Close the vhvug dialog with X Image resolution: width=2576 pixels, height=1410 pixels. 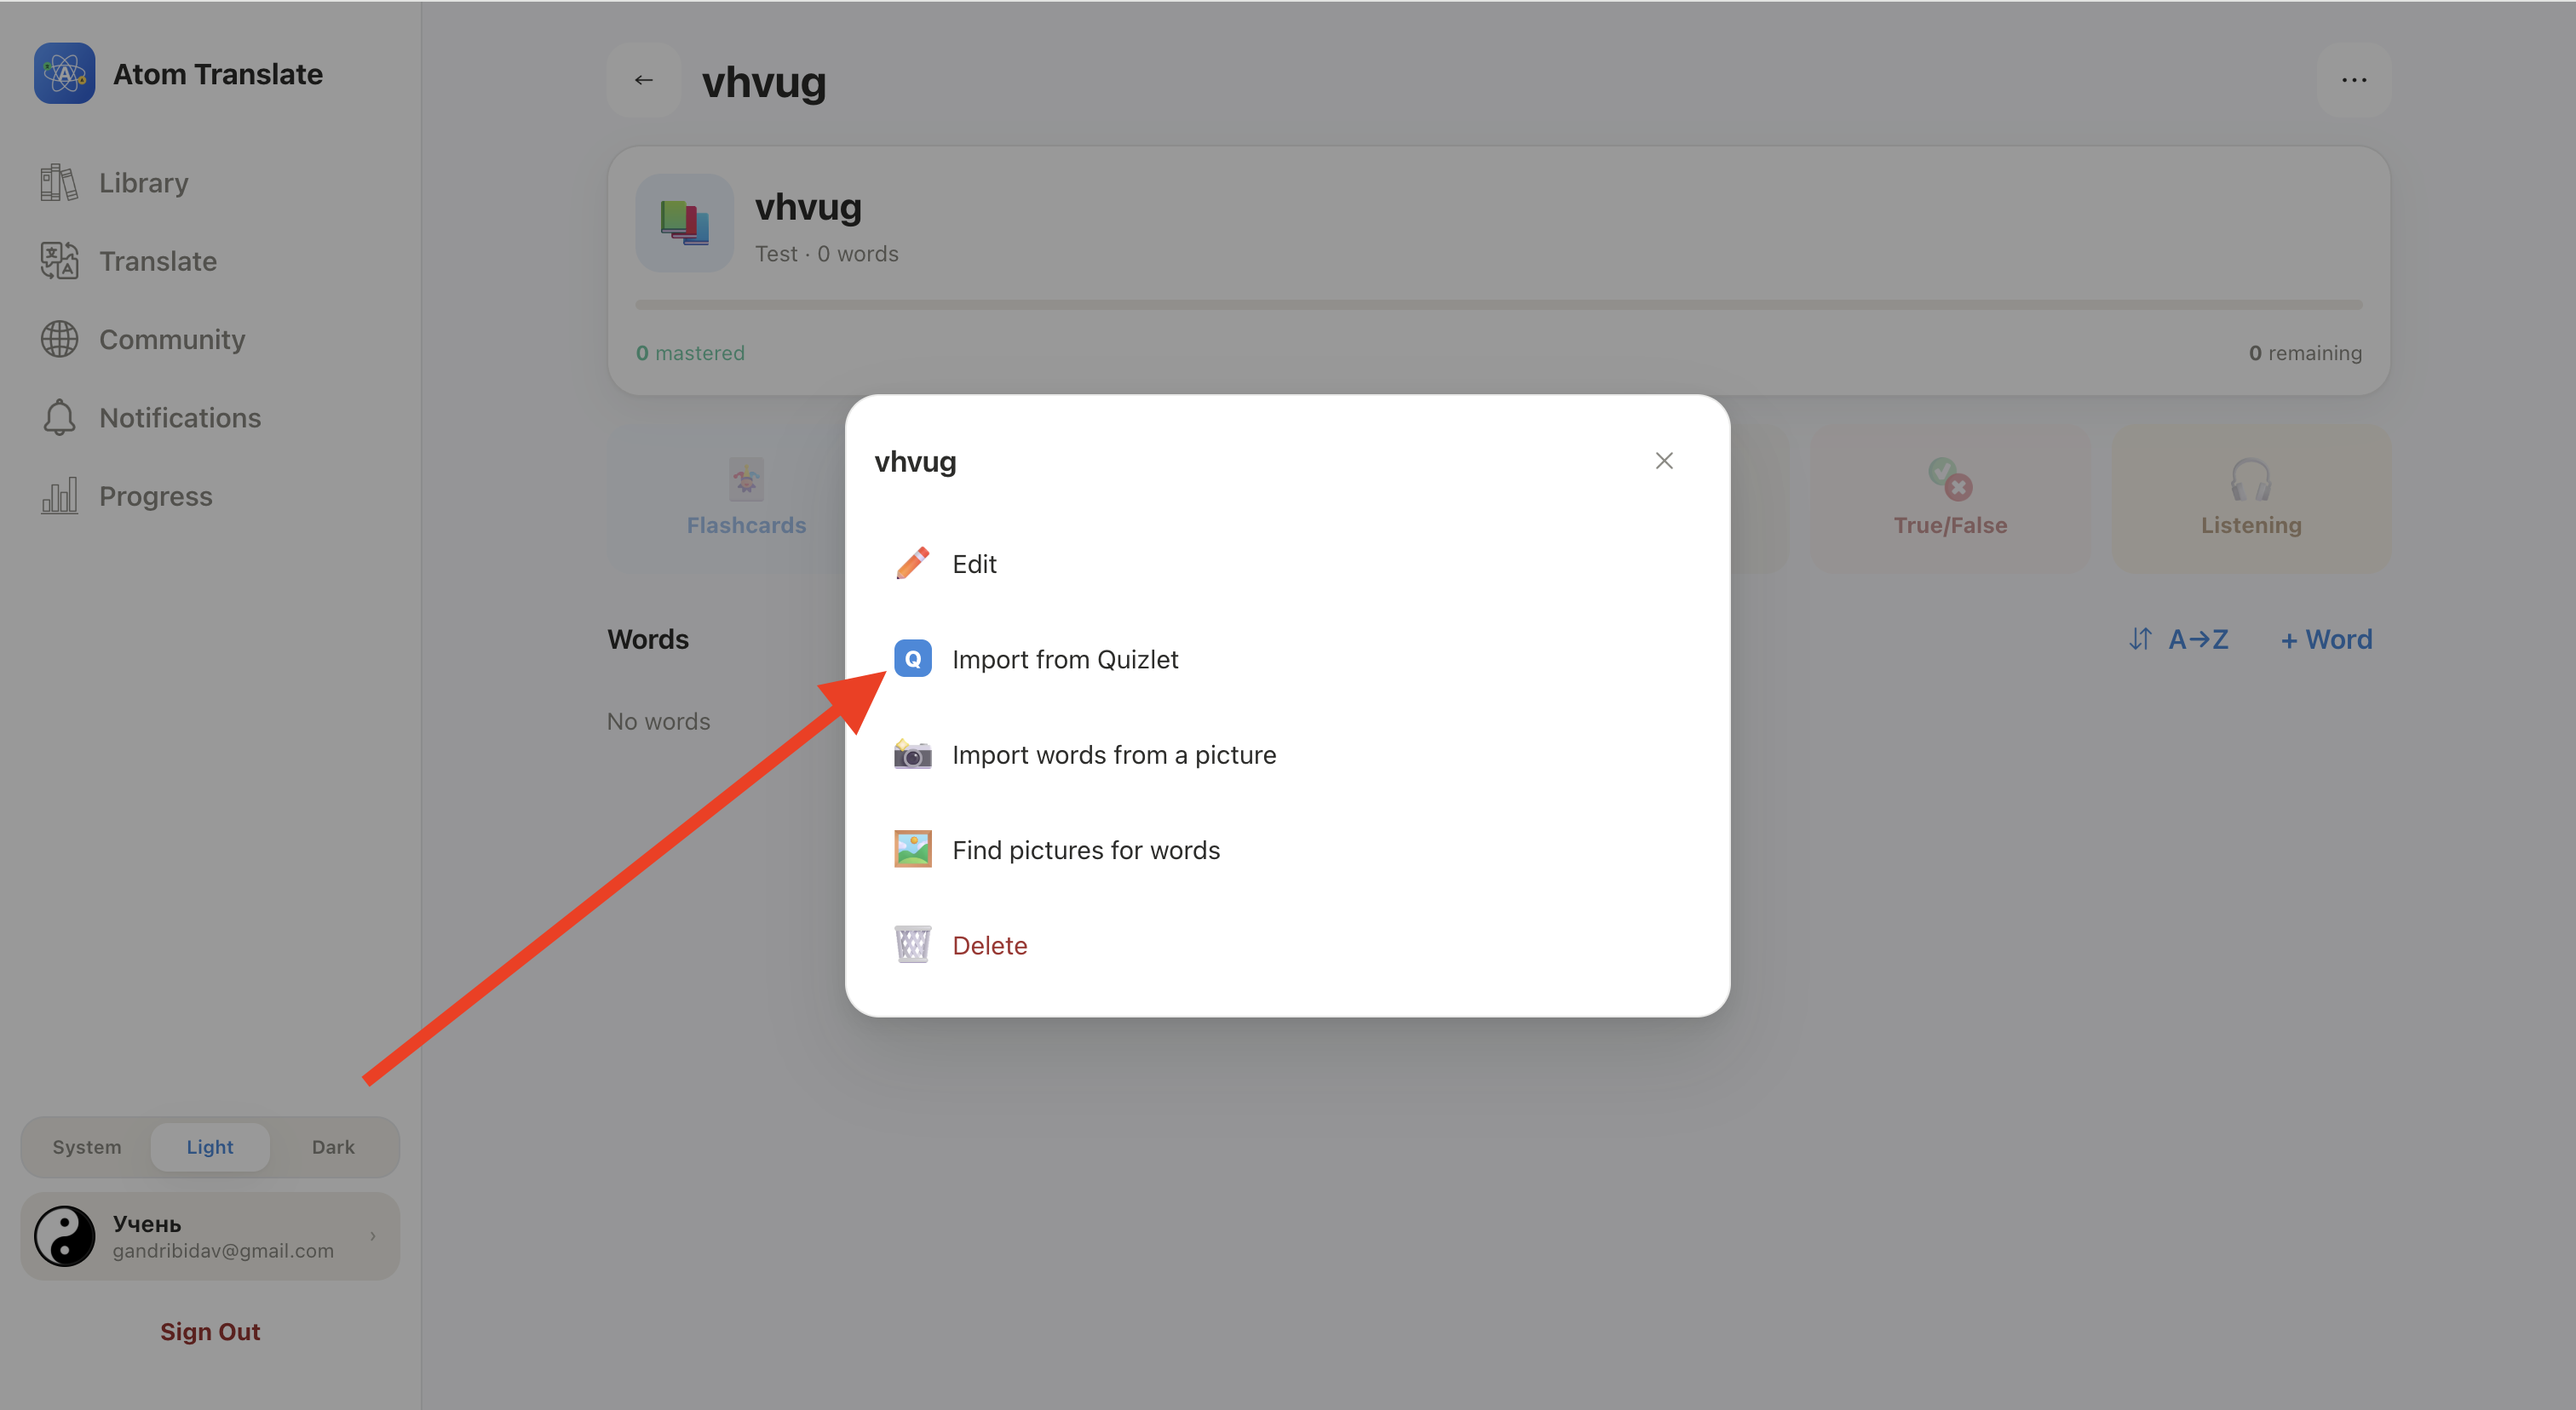pyautogui.click(x=1664, y=461)
